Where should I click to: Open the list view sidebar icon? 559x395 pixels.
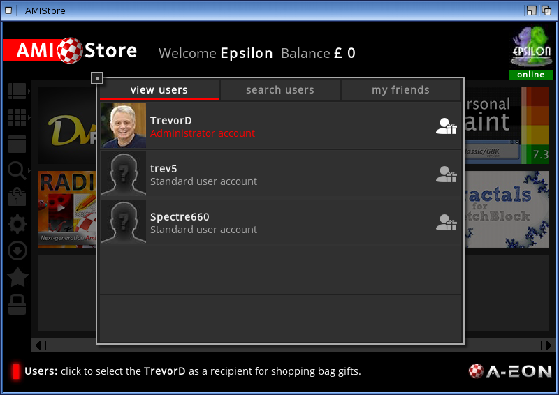tap(17, 91)
